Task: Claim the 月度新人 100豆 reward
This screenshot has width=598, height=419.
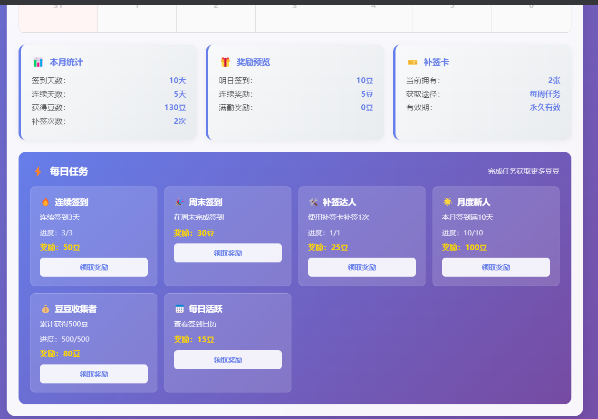Action: 496,267
